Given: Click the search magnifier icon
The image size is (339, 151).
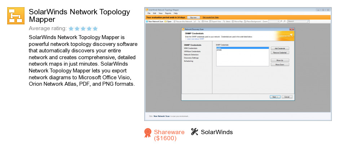Looking at the screenshot, I should point(308,22).
